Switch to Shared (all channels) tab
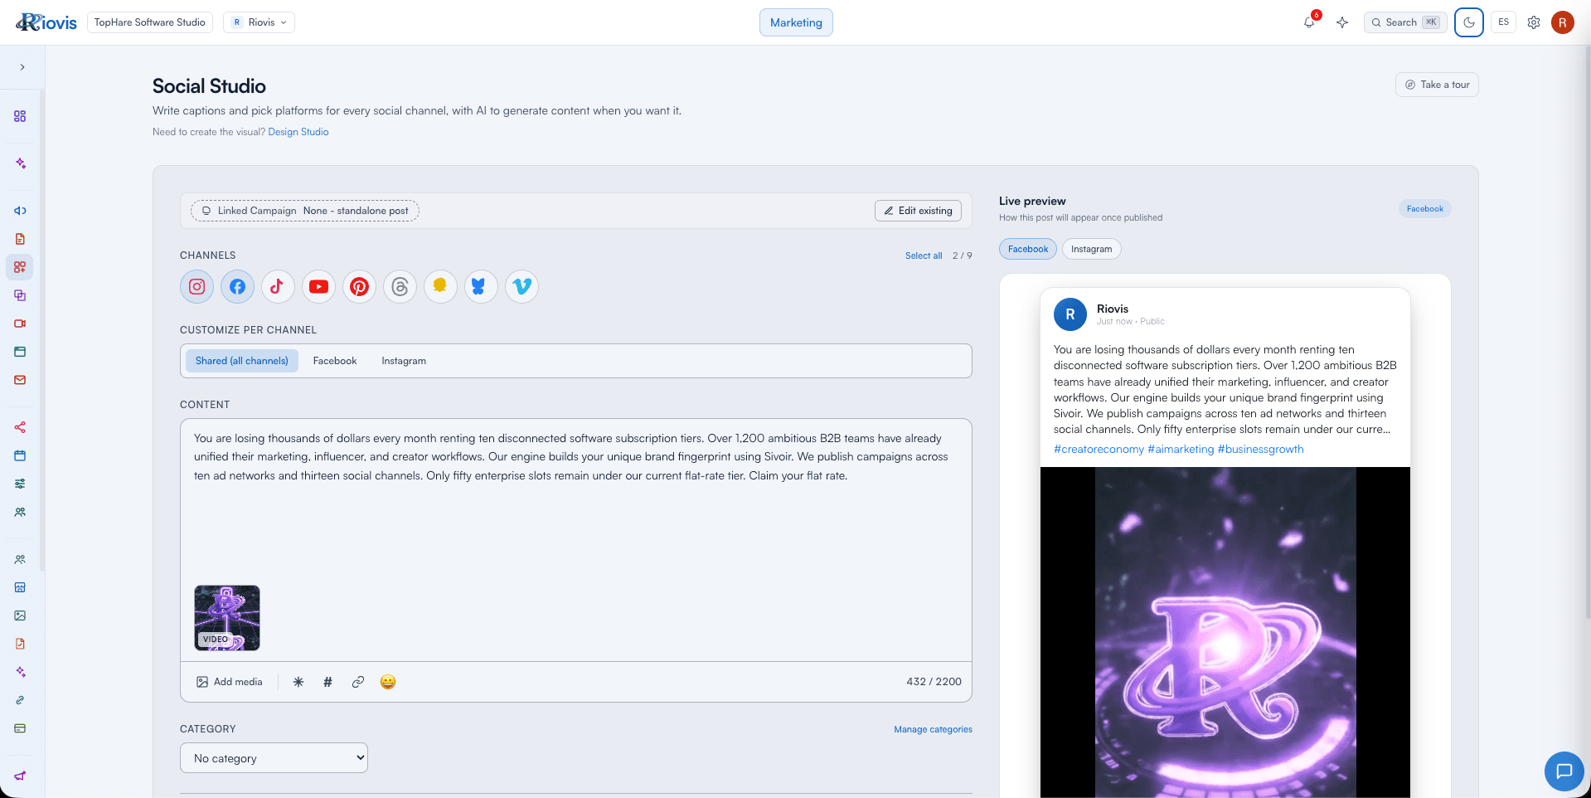Screen dimensions: 1591x798 241,361
